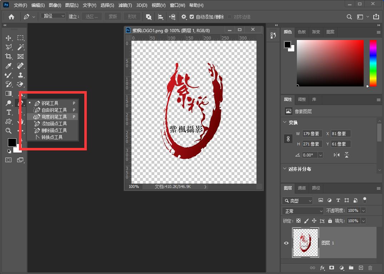
Task: Select the Zoom tool in toolbox
Action: click(9, 131)
